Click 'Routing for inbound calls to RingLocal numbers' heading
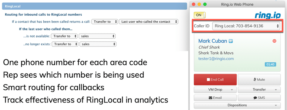 pyautogui.click(x=43, y=14)
